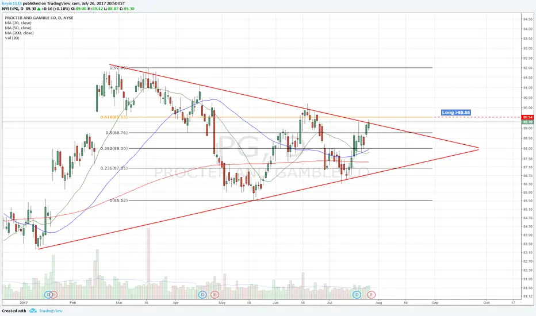Click the Sep date axis label
The width and height of the screenshot is (536, 316).
(x=435, y=303)
